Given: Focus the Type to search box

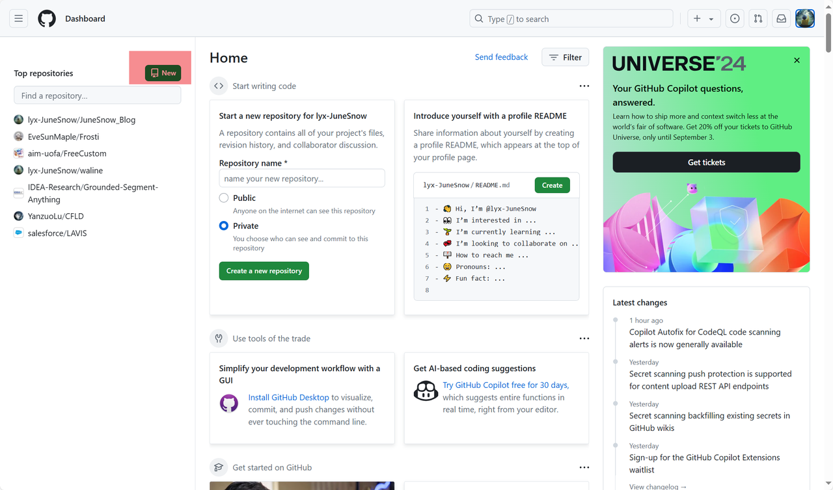Looking at the screenshot, I should pyautogui.click(x=571, y=19).
